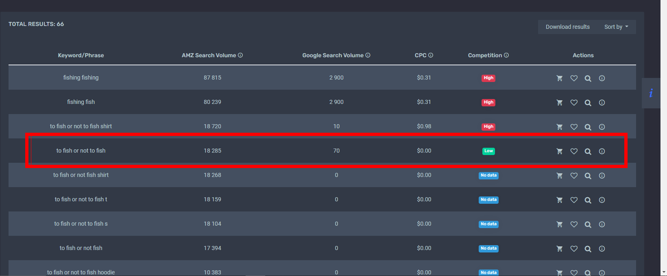The image size is (667, 276).
Task: Favorite the 'to fish or not to fish' keyword
Action: click(574, 151)
